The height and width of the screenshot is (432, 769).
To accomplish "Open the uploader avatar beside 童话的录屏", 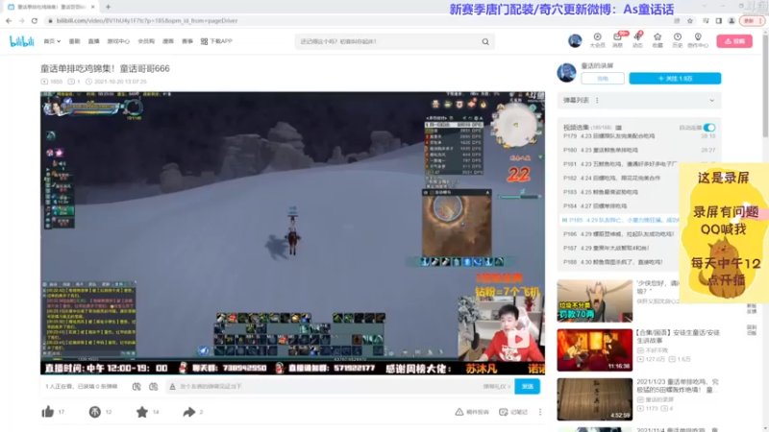I will (x=566, y=73).
